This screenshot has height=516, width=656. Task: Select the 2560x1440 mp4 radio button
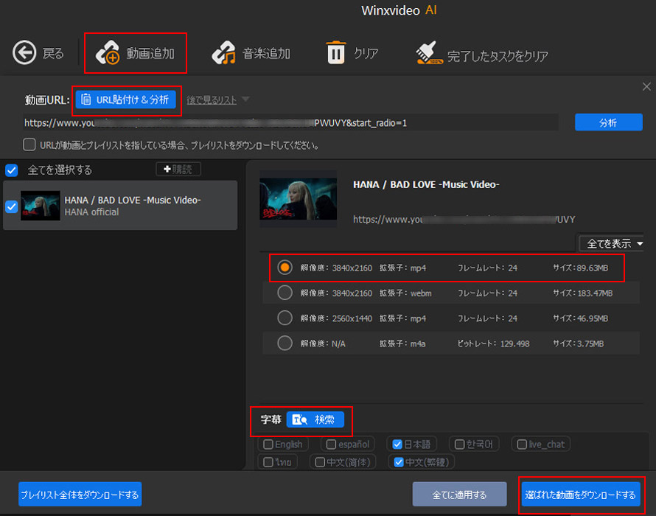tap(285, 318)
